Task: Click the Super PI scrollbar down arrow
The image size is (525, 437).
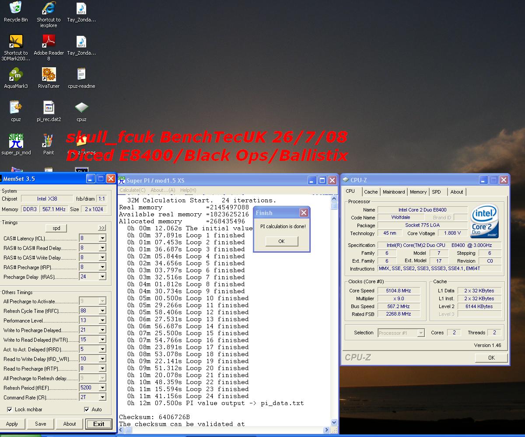Action: 335,423
